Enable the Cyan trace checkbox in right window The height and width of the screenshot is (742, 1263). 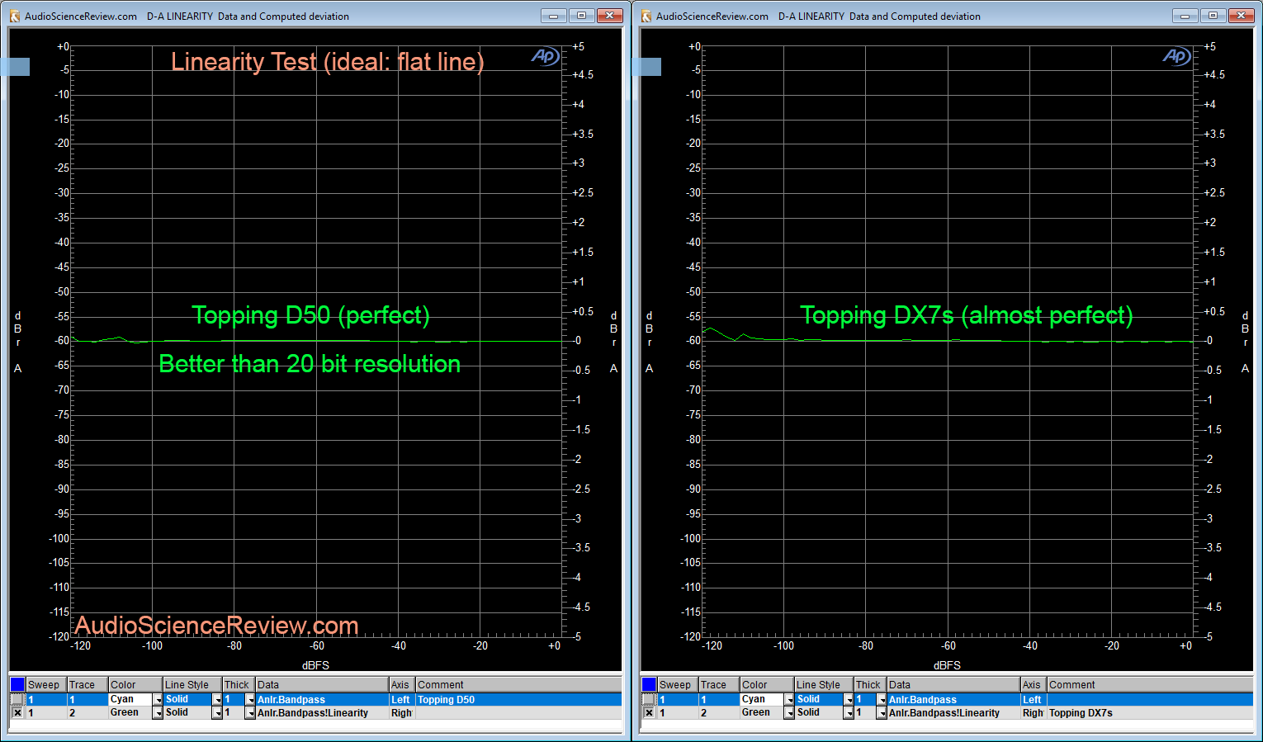tap(649, 699)
